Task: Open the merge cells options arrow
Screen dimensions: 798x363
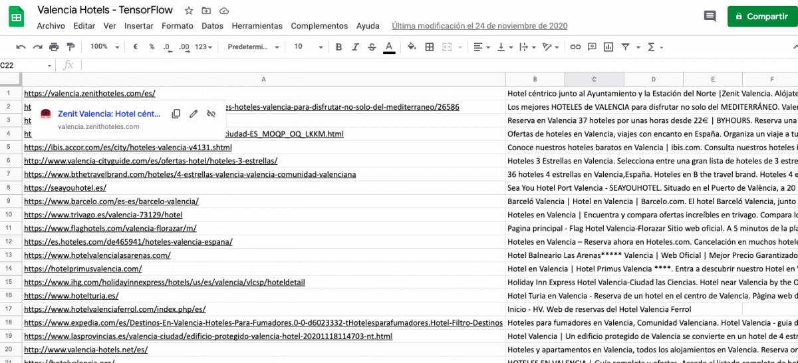Action: click(x=460, y=47)
